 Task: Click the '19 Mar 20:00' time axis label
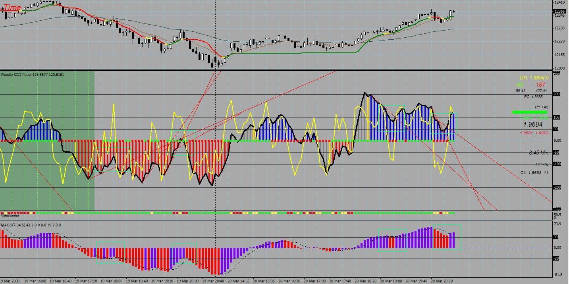tap(187, 281)
